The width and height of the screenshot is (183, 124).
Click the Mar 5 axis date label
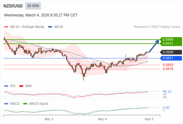[x=149, y=119]
